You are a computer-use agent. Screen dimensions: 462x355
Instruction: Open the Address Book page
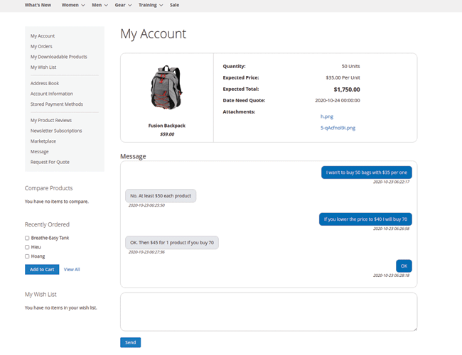pyautogui.click(x=45, y=83)
